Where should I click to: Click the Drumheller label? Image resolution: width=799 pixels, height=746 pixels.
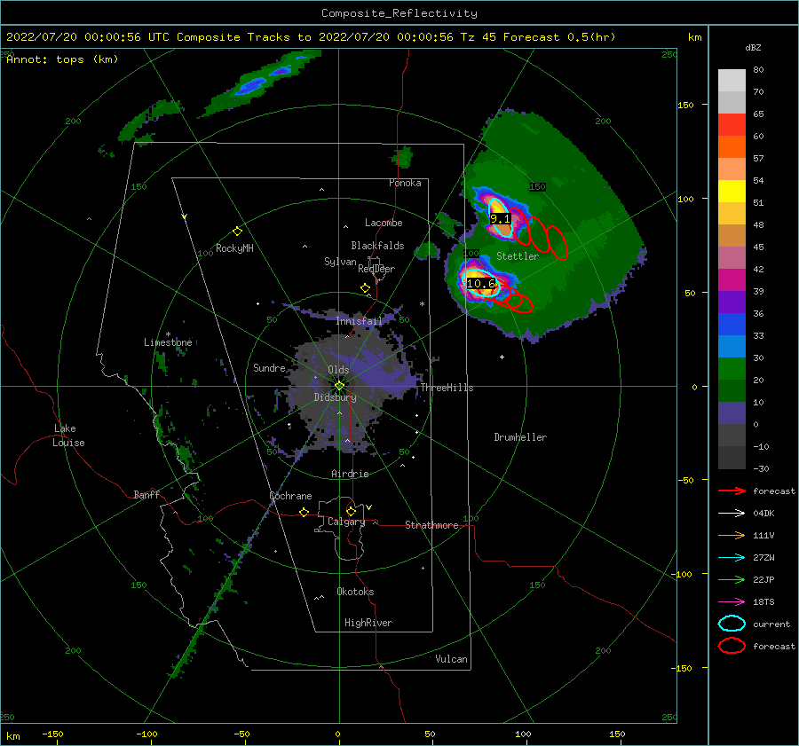click(520, 437)
